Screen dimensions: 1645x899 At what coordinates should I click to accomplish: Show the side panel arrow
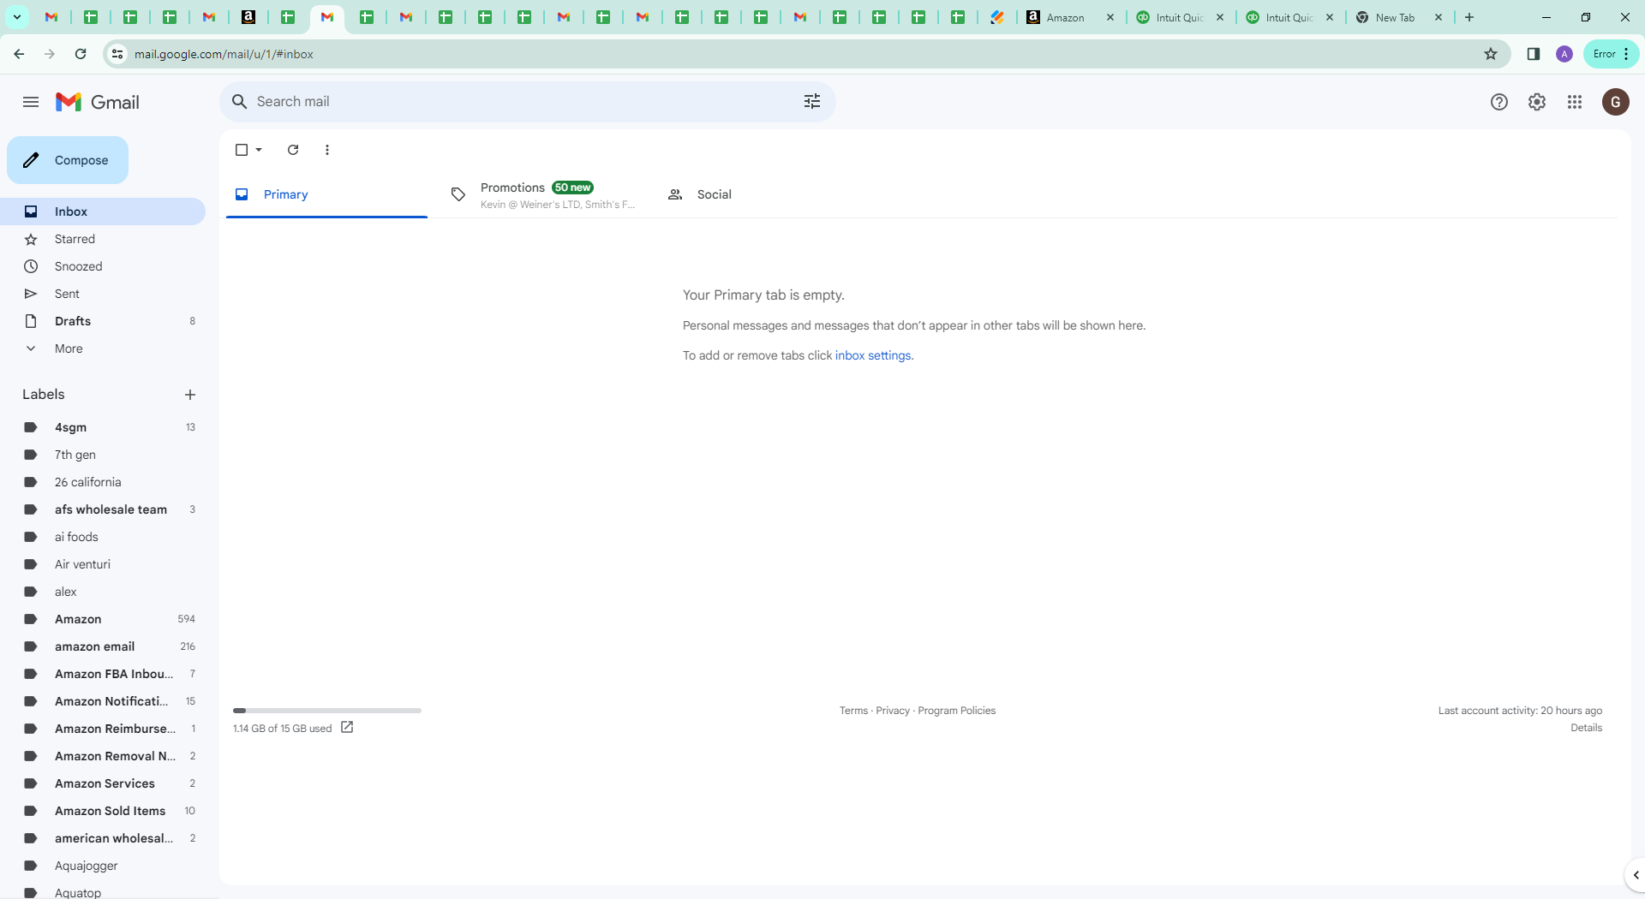(x=1635, y=875)
